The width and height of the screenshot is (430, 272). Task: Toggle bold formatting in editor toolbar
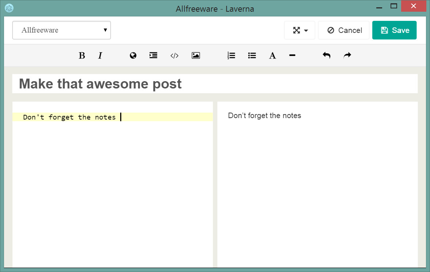[x=82, y=56]
